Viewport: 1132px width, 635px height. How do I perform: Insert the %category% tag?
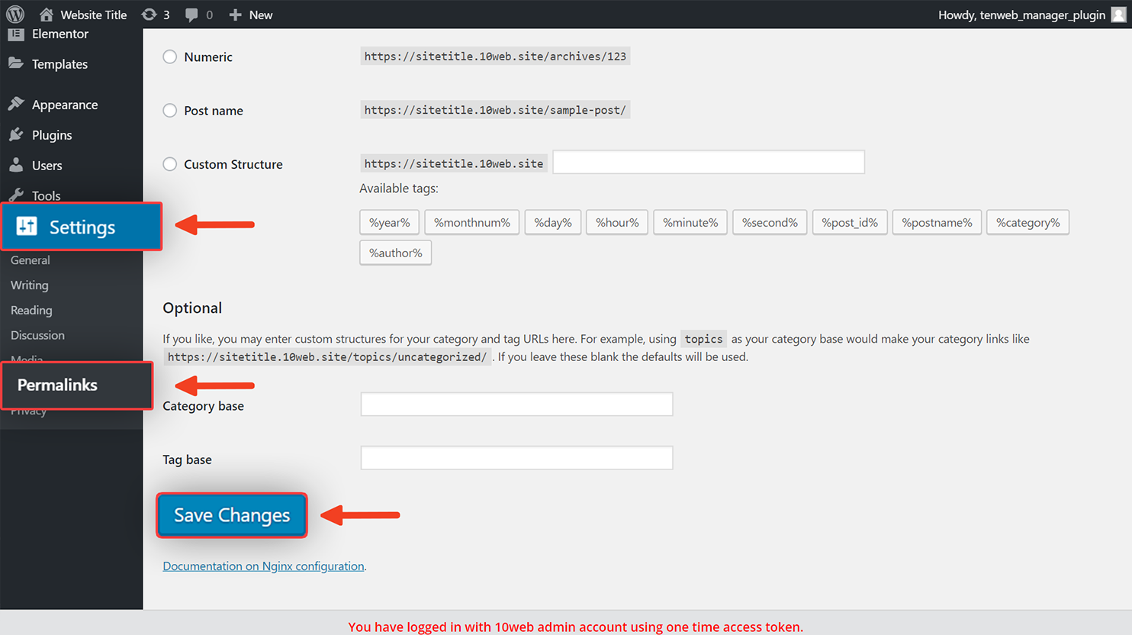point(1027,222)
